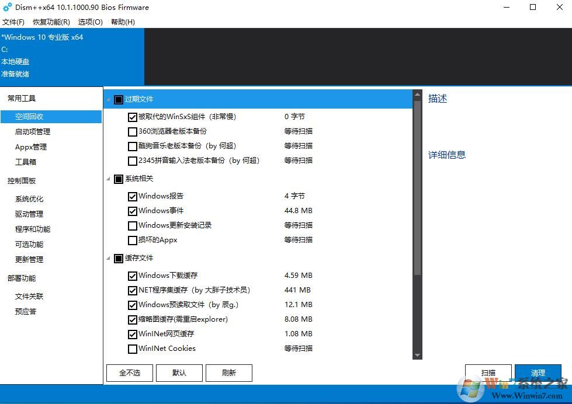Click scrollbar down arrow in list
The width and height of the screenshot is (572, 404).
click(x=417, y=355)
